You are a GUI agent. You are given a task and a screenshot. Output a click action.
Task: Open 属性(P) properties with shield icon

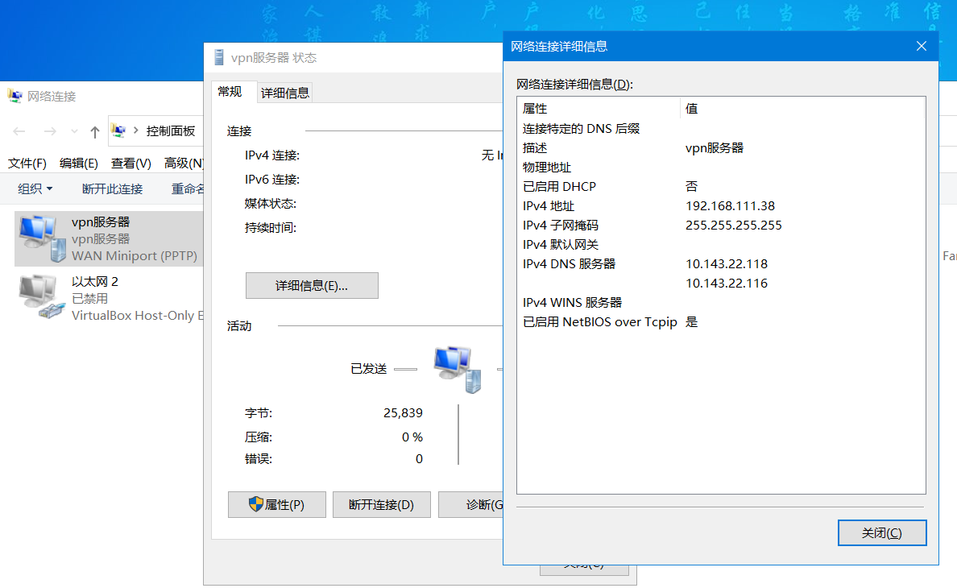277,505
